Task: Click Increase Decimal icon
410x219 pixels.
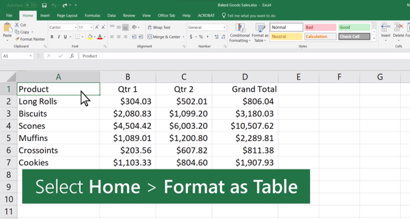Action: tap(217, 37)
